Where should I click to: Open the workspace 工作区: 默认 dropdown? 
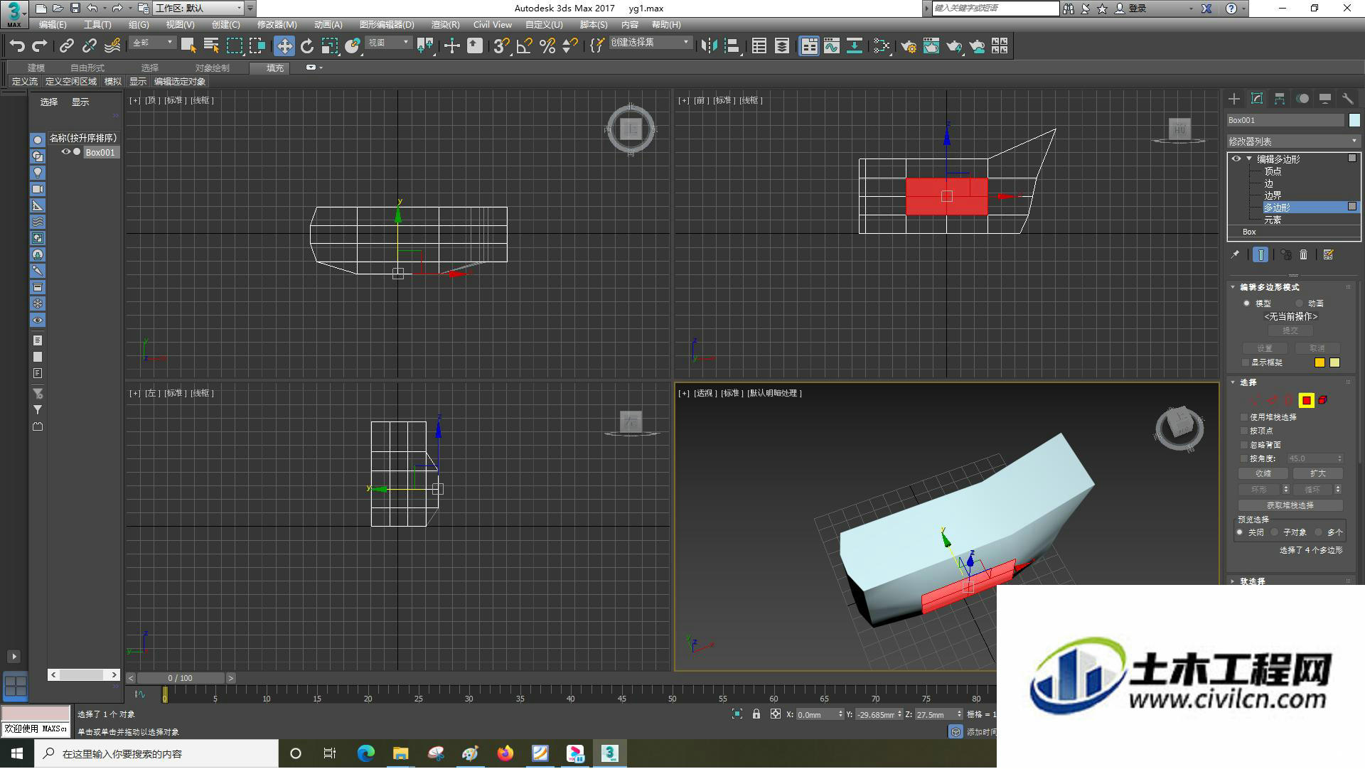[198, 9]
